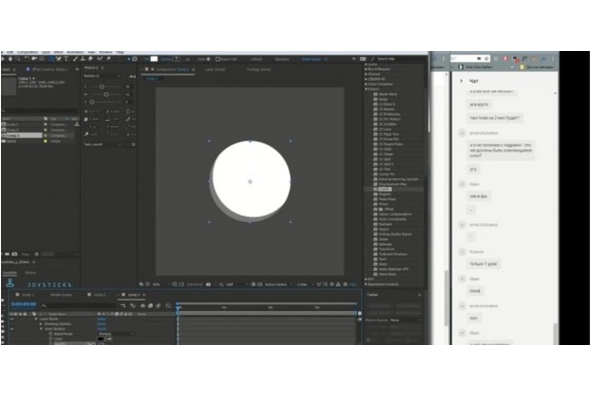Collapse the Distort effects category
Image resolution: width=595 pixels, height=396 pixels.
[366, 89]
